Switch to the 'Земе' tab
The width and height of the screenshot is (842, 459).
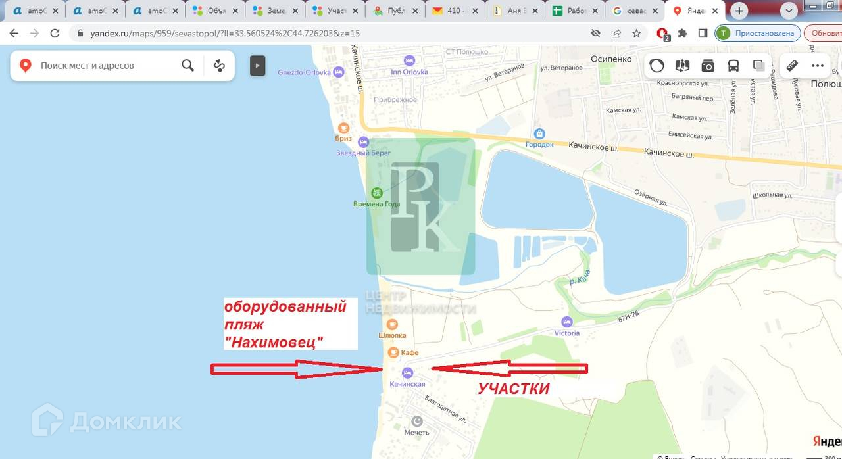(x=275, y=11)
